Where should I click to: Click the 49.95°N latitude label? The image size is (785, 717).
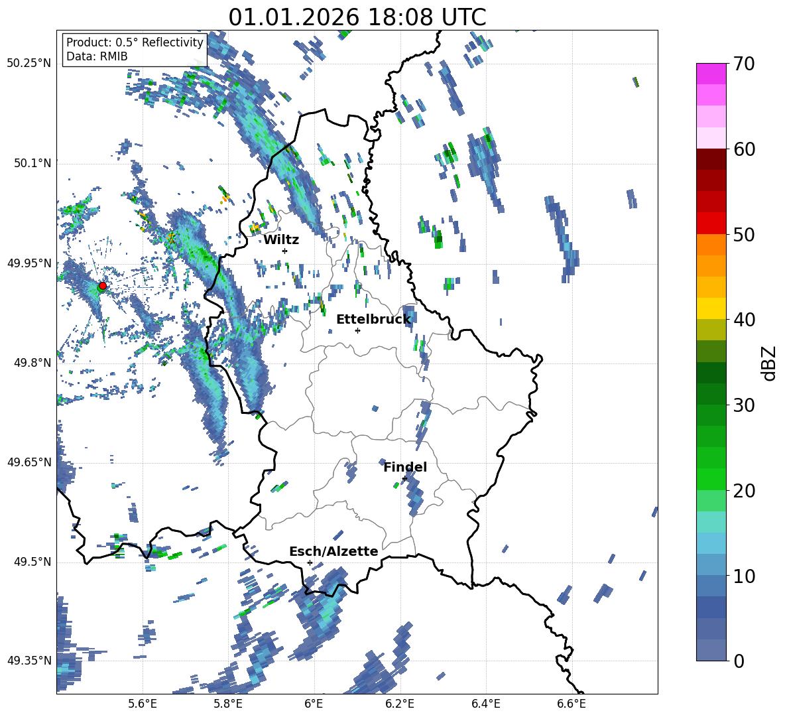(x=29, y=263)
